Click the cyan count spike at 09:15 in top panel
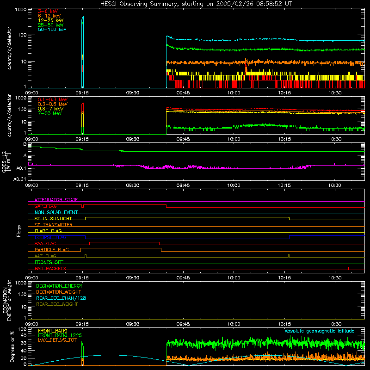This screenshot has width=370, height=370. (83, 52)
